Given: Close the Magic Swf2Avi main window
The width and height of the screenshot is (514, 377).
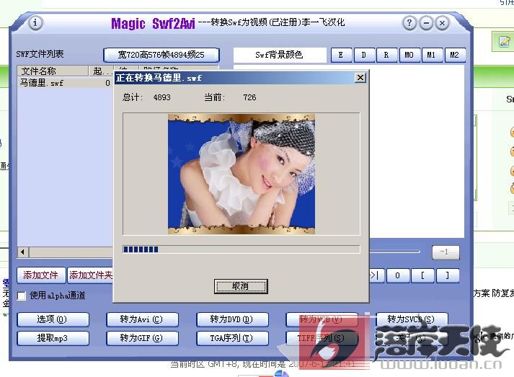Looking at the screenshot, I should tap(442, 23).
